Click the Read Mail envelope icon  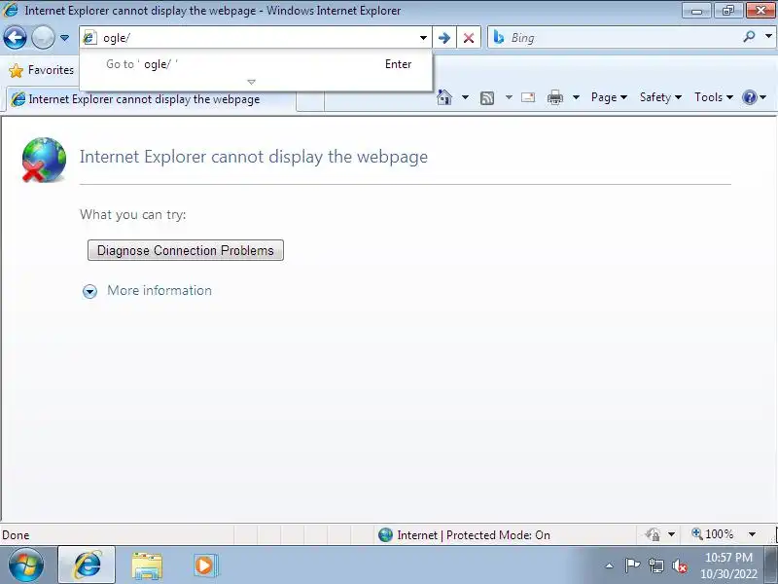(528, 97)
